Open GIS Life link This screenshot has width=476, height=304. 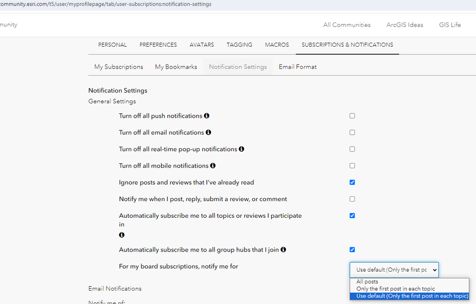[450, 25]
